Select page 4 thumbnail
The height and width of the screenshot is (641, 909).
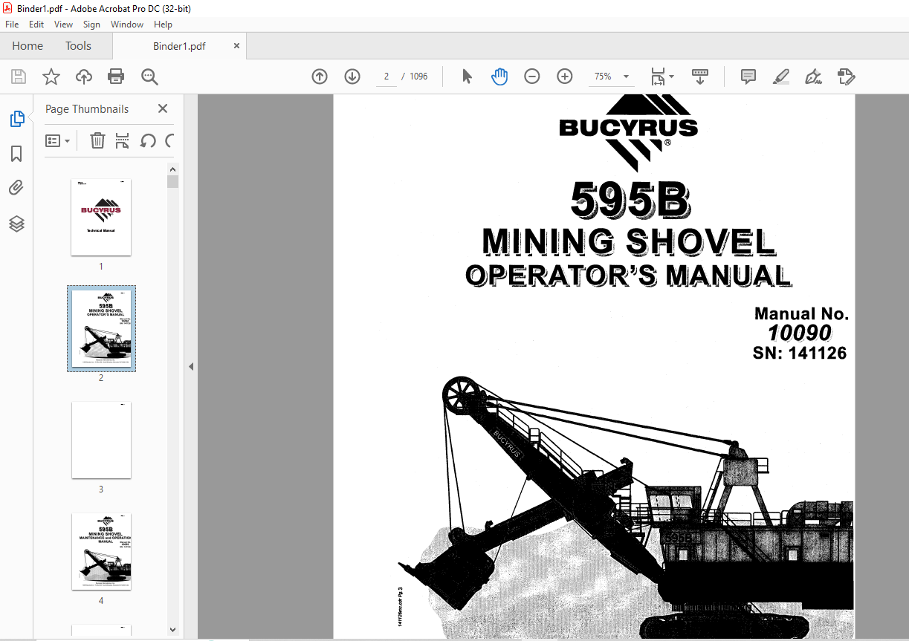(x=101, y=552)
